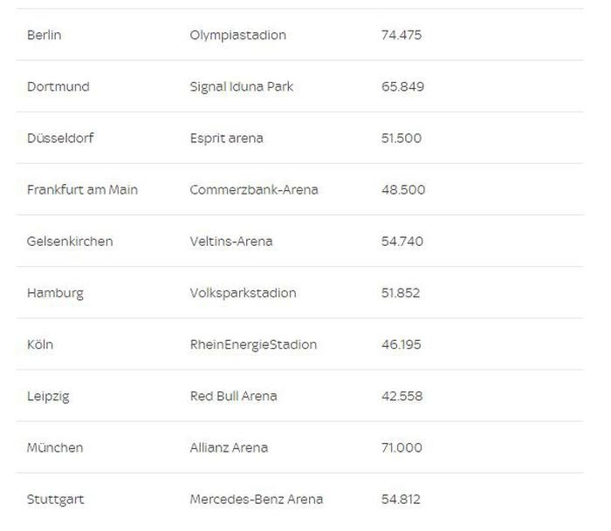Click the Hamburg city cell
The width and height of the screenshot is (611, 531).
55,292
